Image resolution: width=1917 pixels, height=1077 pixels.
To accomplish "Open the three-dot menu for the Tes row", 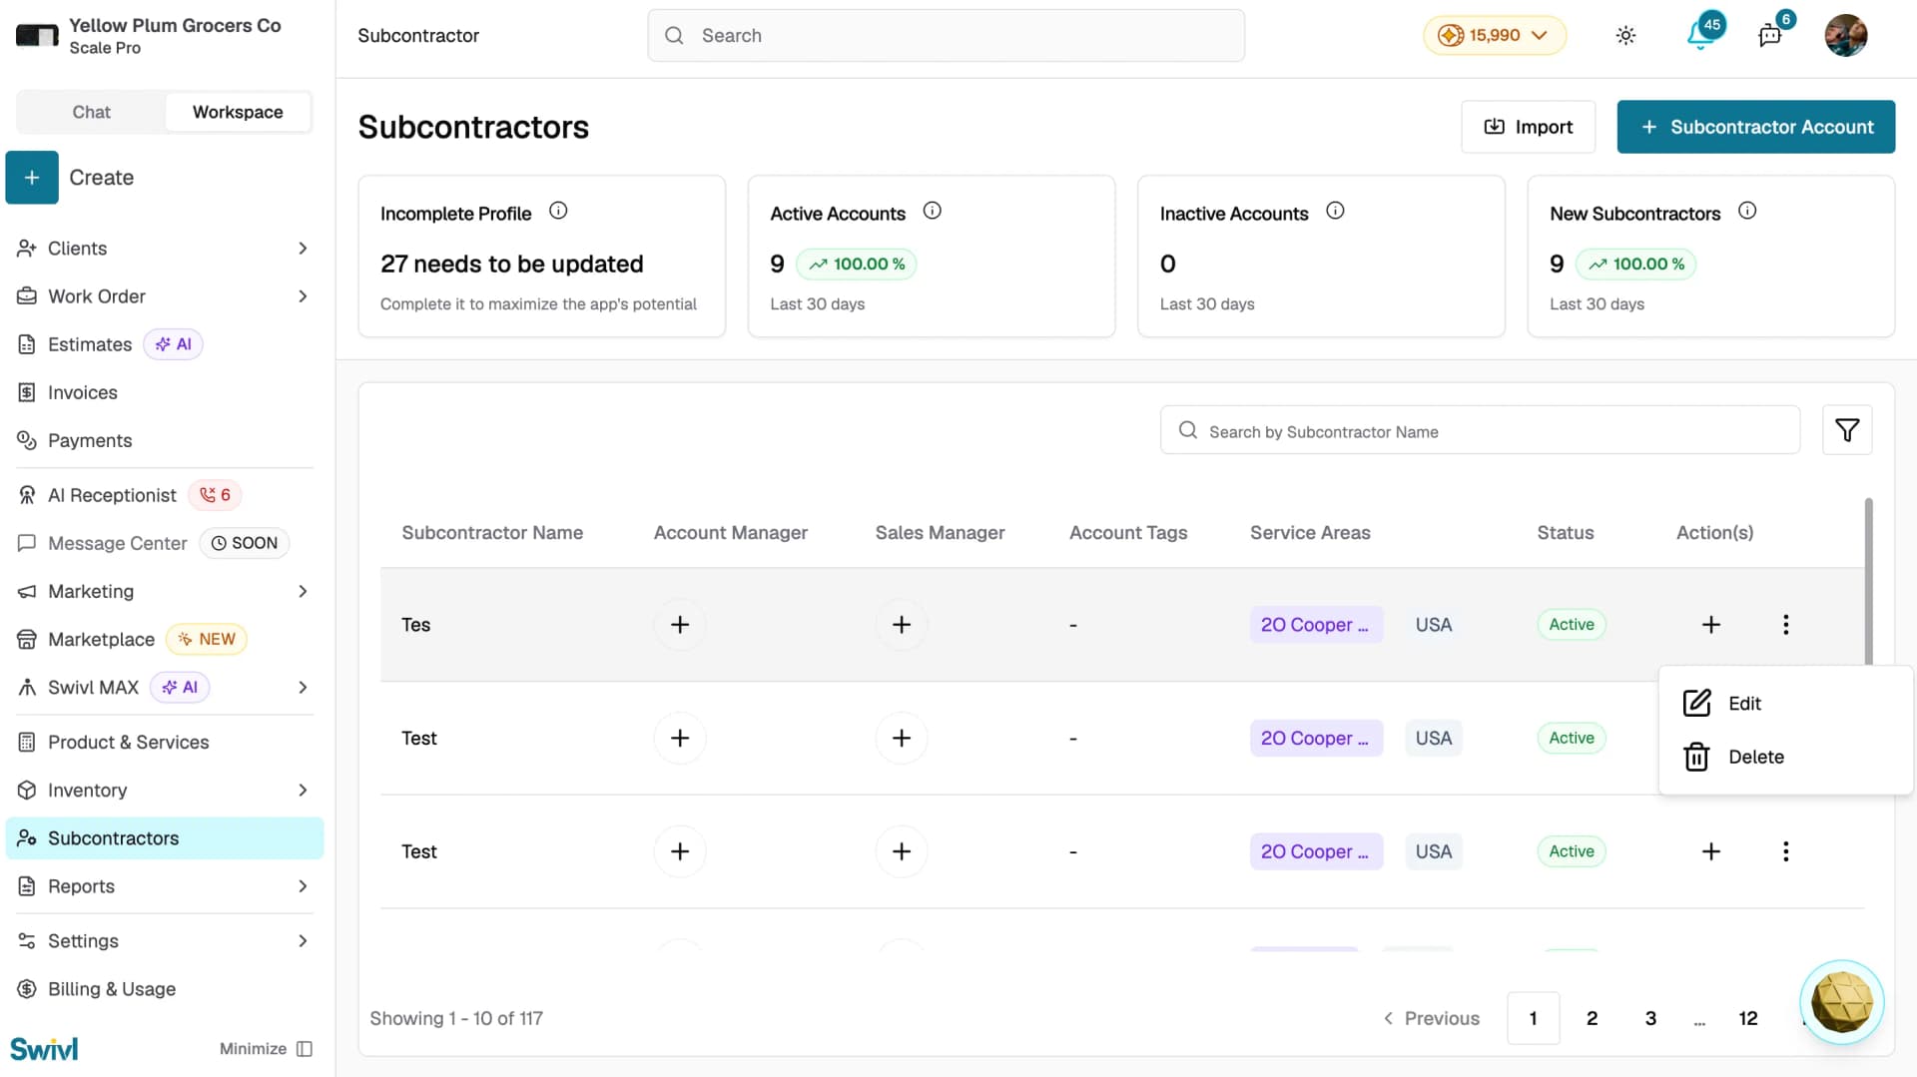I will click(x=1785, y=625).
